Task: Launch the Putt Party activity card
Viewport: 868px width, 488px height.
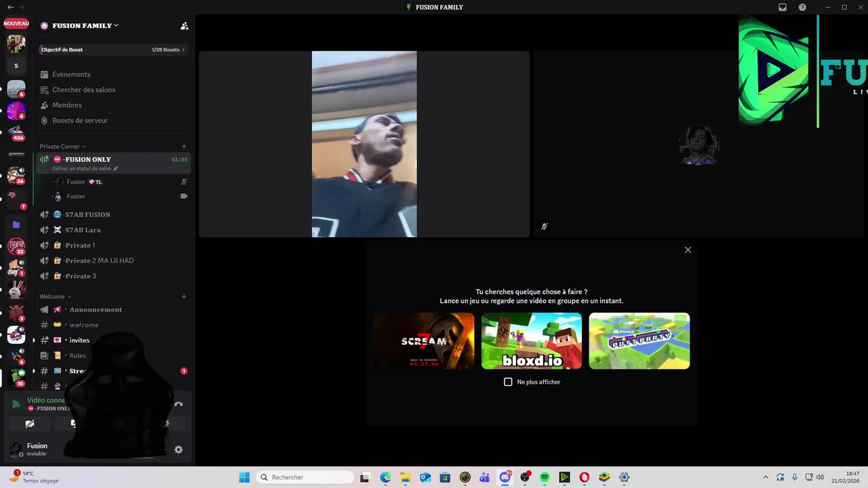Action: (639, 341)
